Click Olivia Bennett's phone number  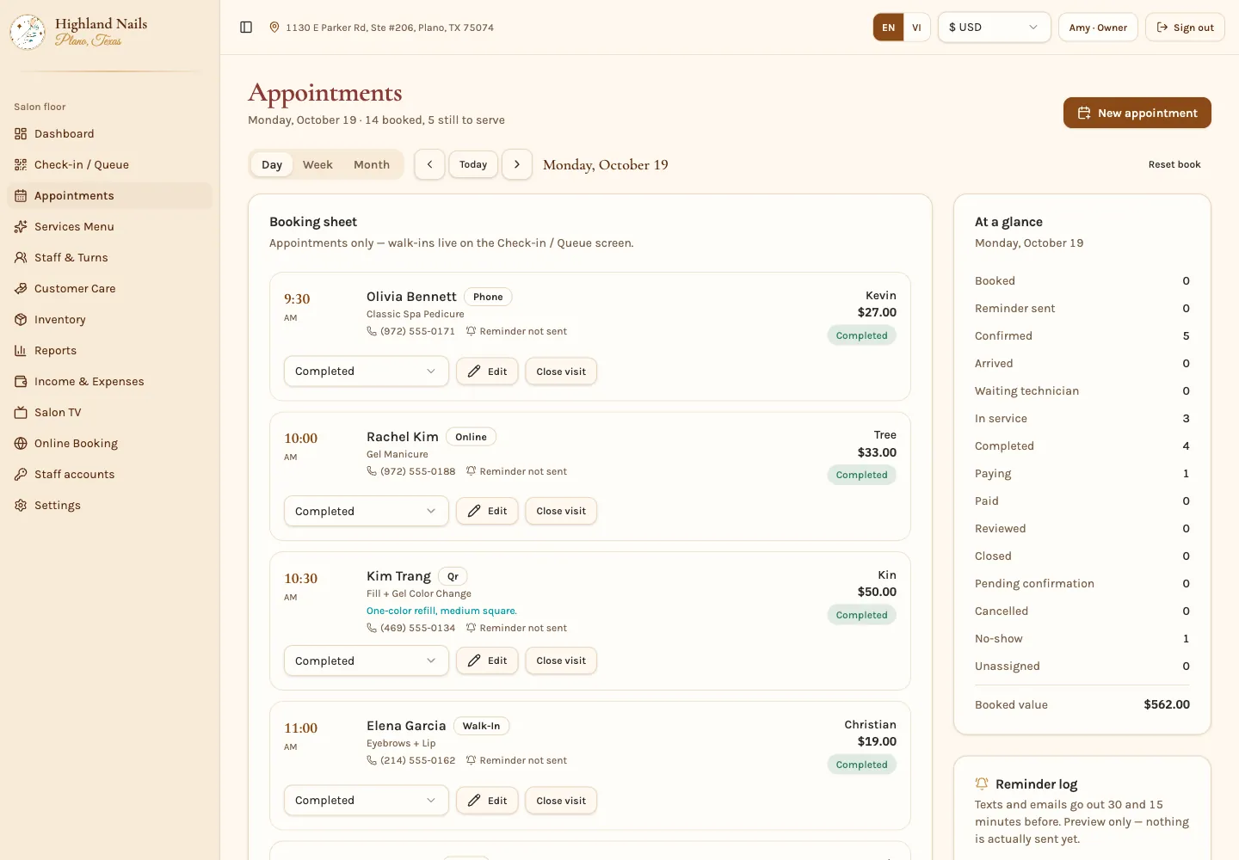click(417, 331)
